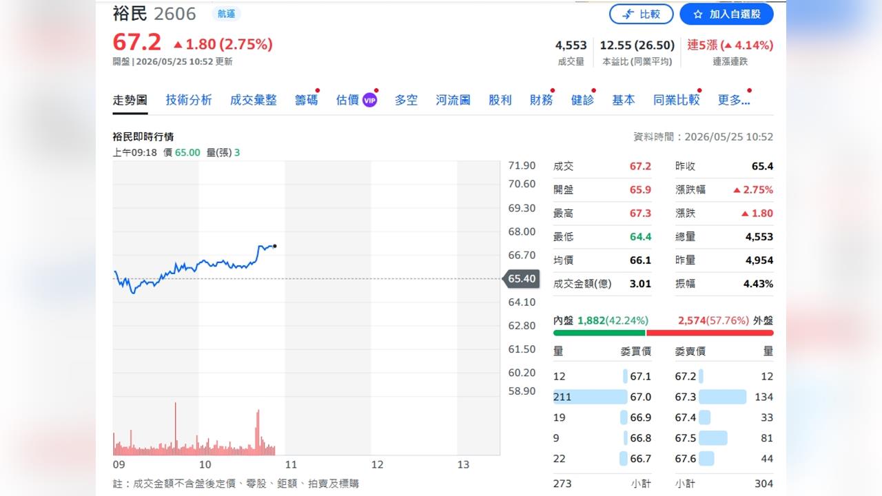This screenshot has width=882, height=496.
Task: Switch to 多空 tab
Action: tap(407, 100)
